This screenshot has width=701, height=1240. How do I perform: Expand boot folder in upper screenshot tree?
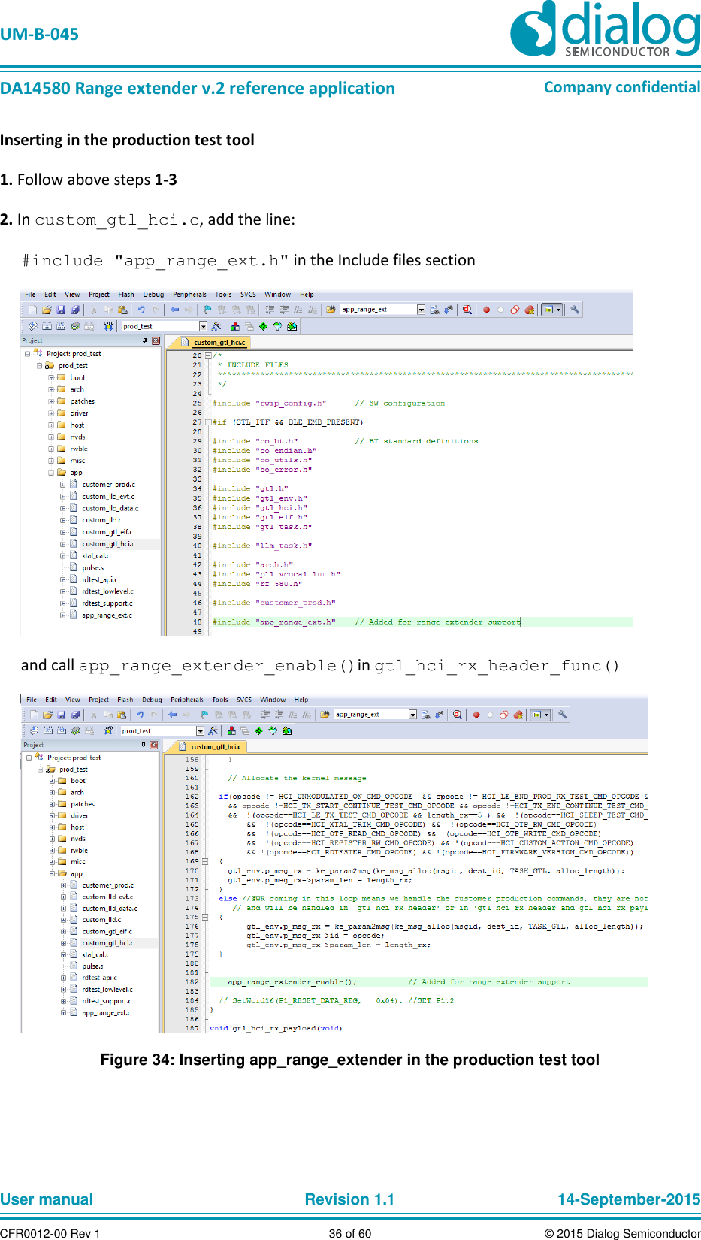coord(51,378)
